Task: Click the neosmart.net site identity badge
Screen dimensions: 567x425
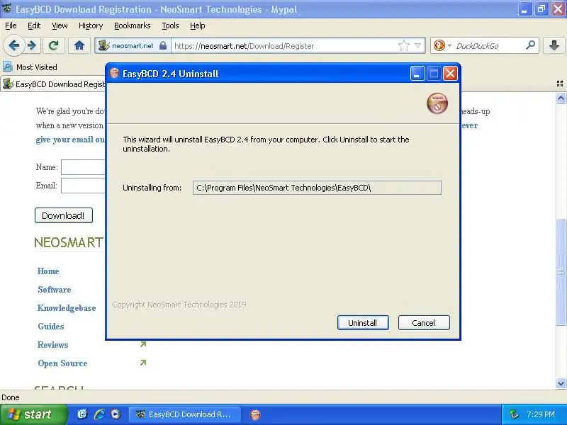Action: coord(133,46)
